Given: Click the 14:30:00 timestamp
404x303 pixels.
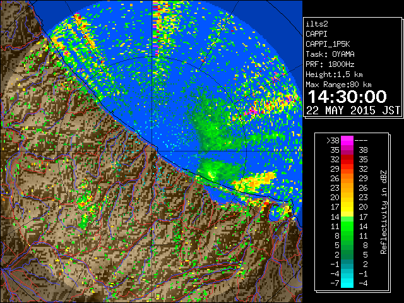Looking at the screenshot, I should [x=347, y=97].
